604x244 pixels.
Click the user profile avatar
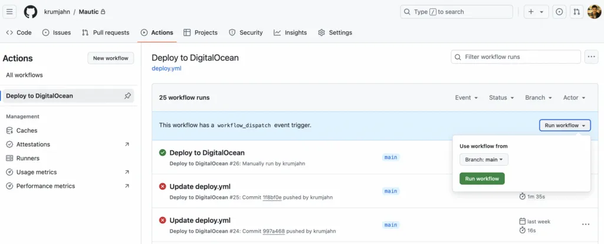point(594,12)
